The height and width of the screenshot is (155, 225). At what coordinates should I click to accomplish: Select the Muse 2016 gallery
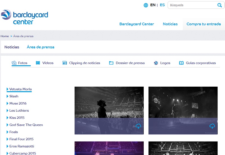click(x=18, y=104)
